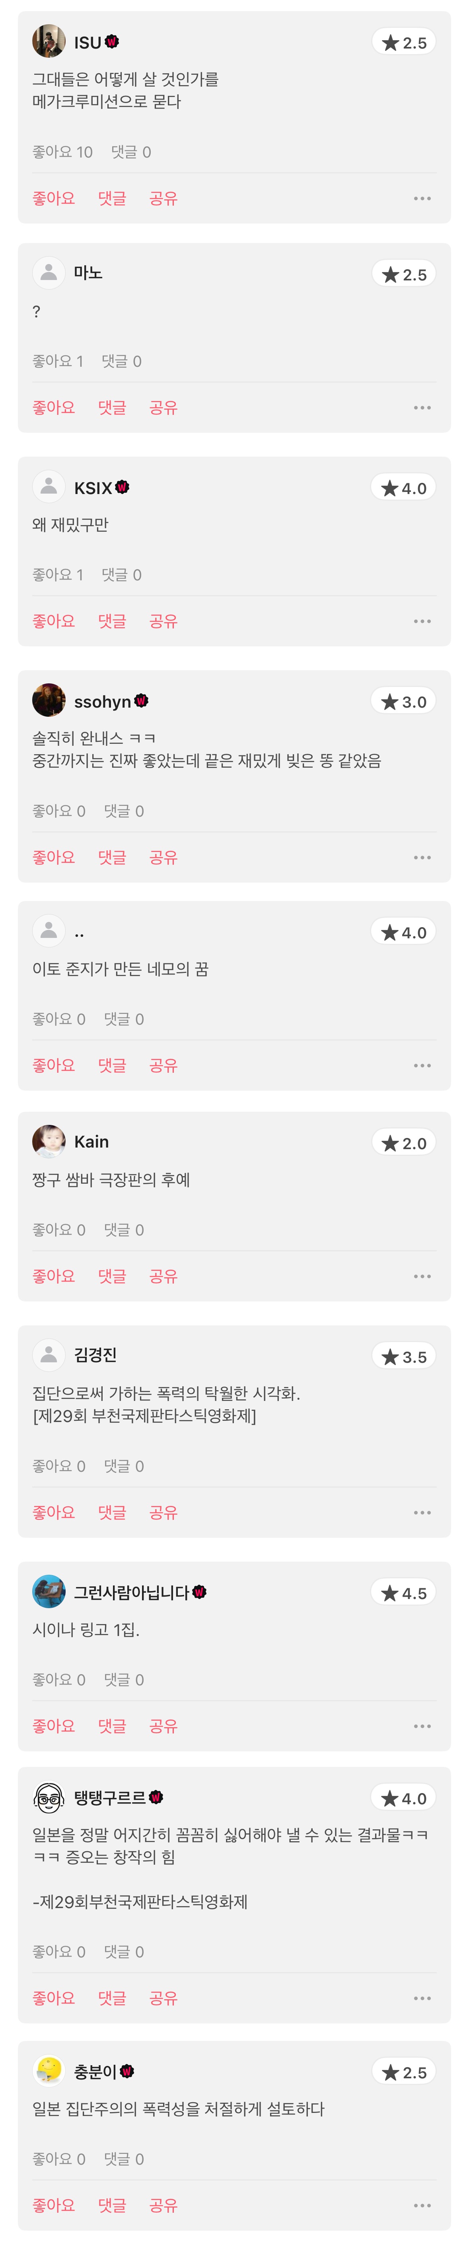Viewport: 469px width, 2241px height.
Task: Comment on the '이토 준지가 만든 네모의 꿈' review
Action: 111,1065
